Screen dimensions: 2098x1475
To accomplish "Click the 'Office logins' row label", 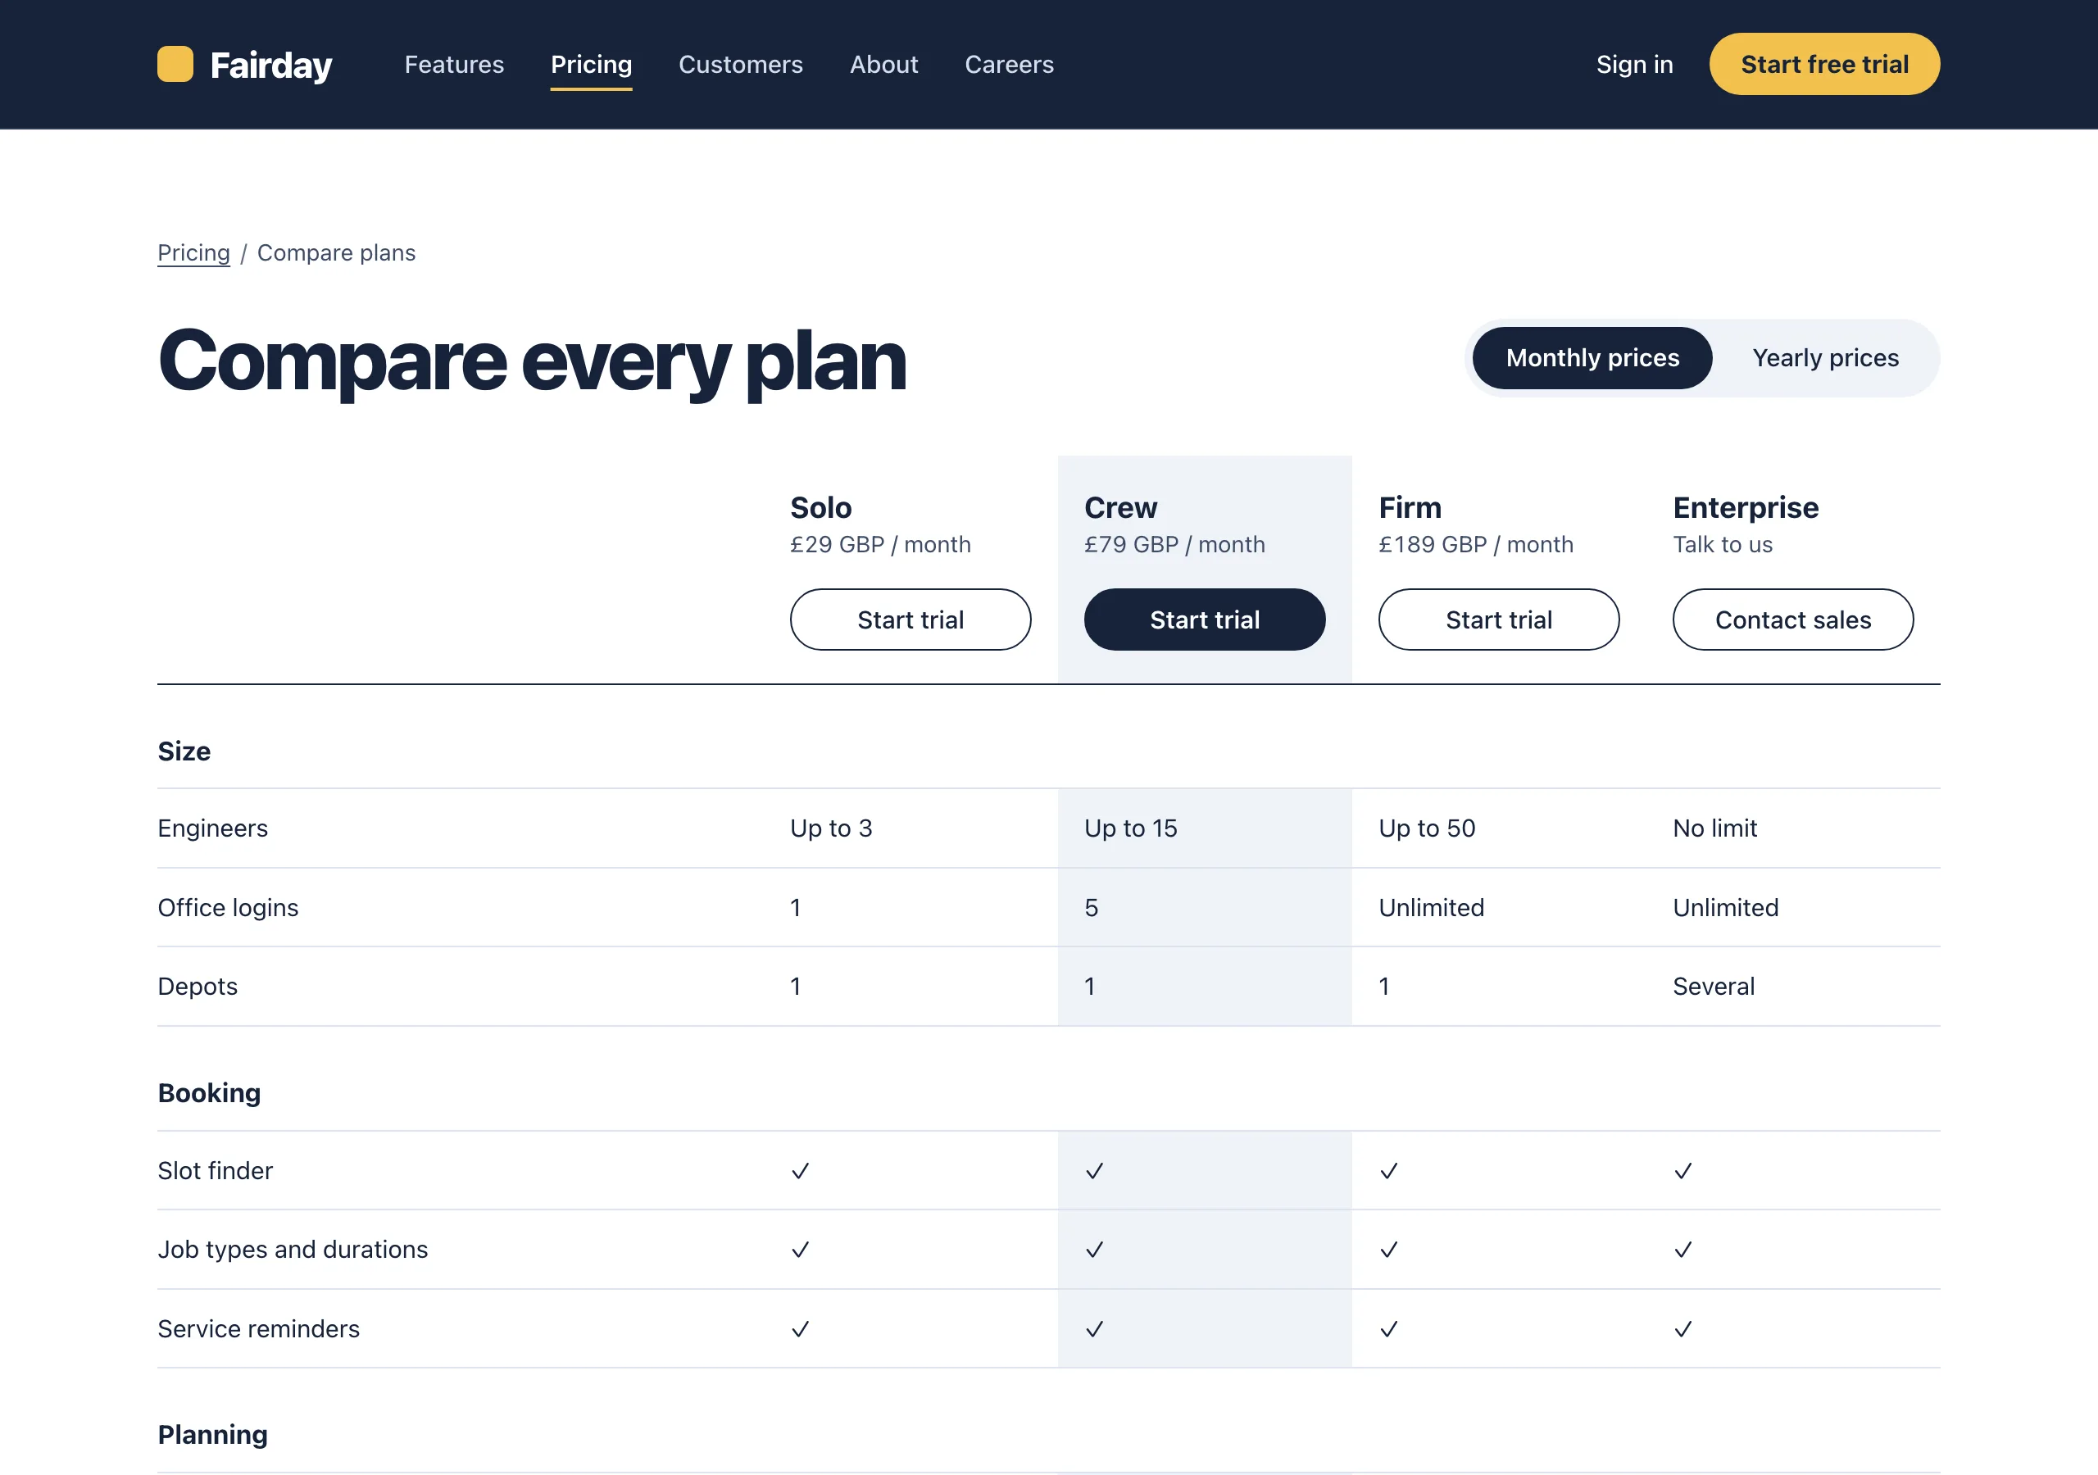I will pos(228,907).
